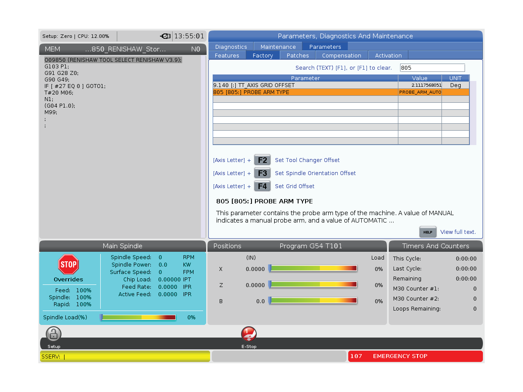This screenshot has height=392, width=523.
Task: Click the F3 key icon
Action: (262, 173)
